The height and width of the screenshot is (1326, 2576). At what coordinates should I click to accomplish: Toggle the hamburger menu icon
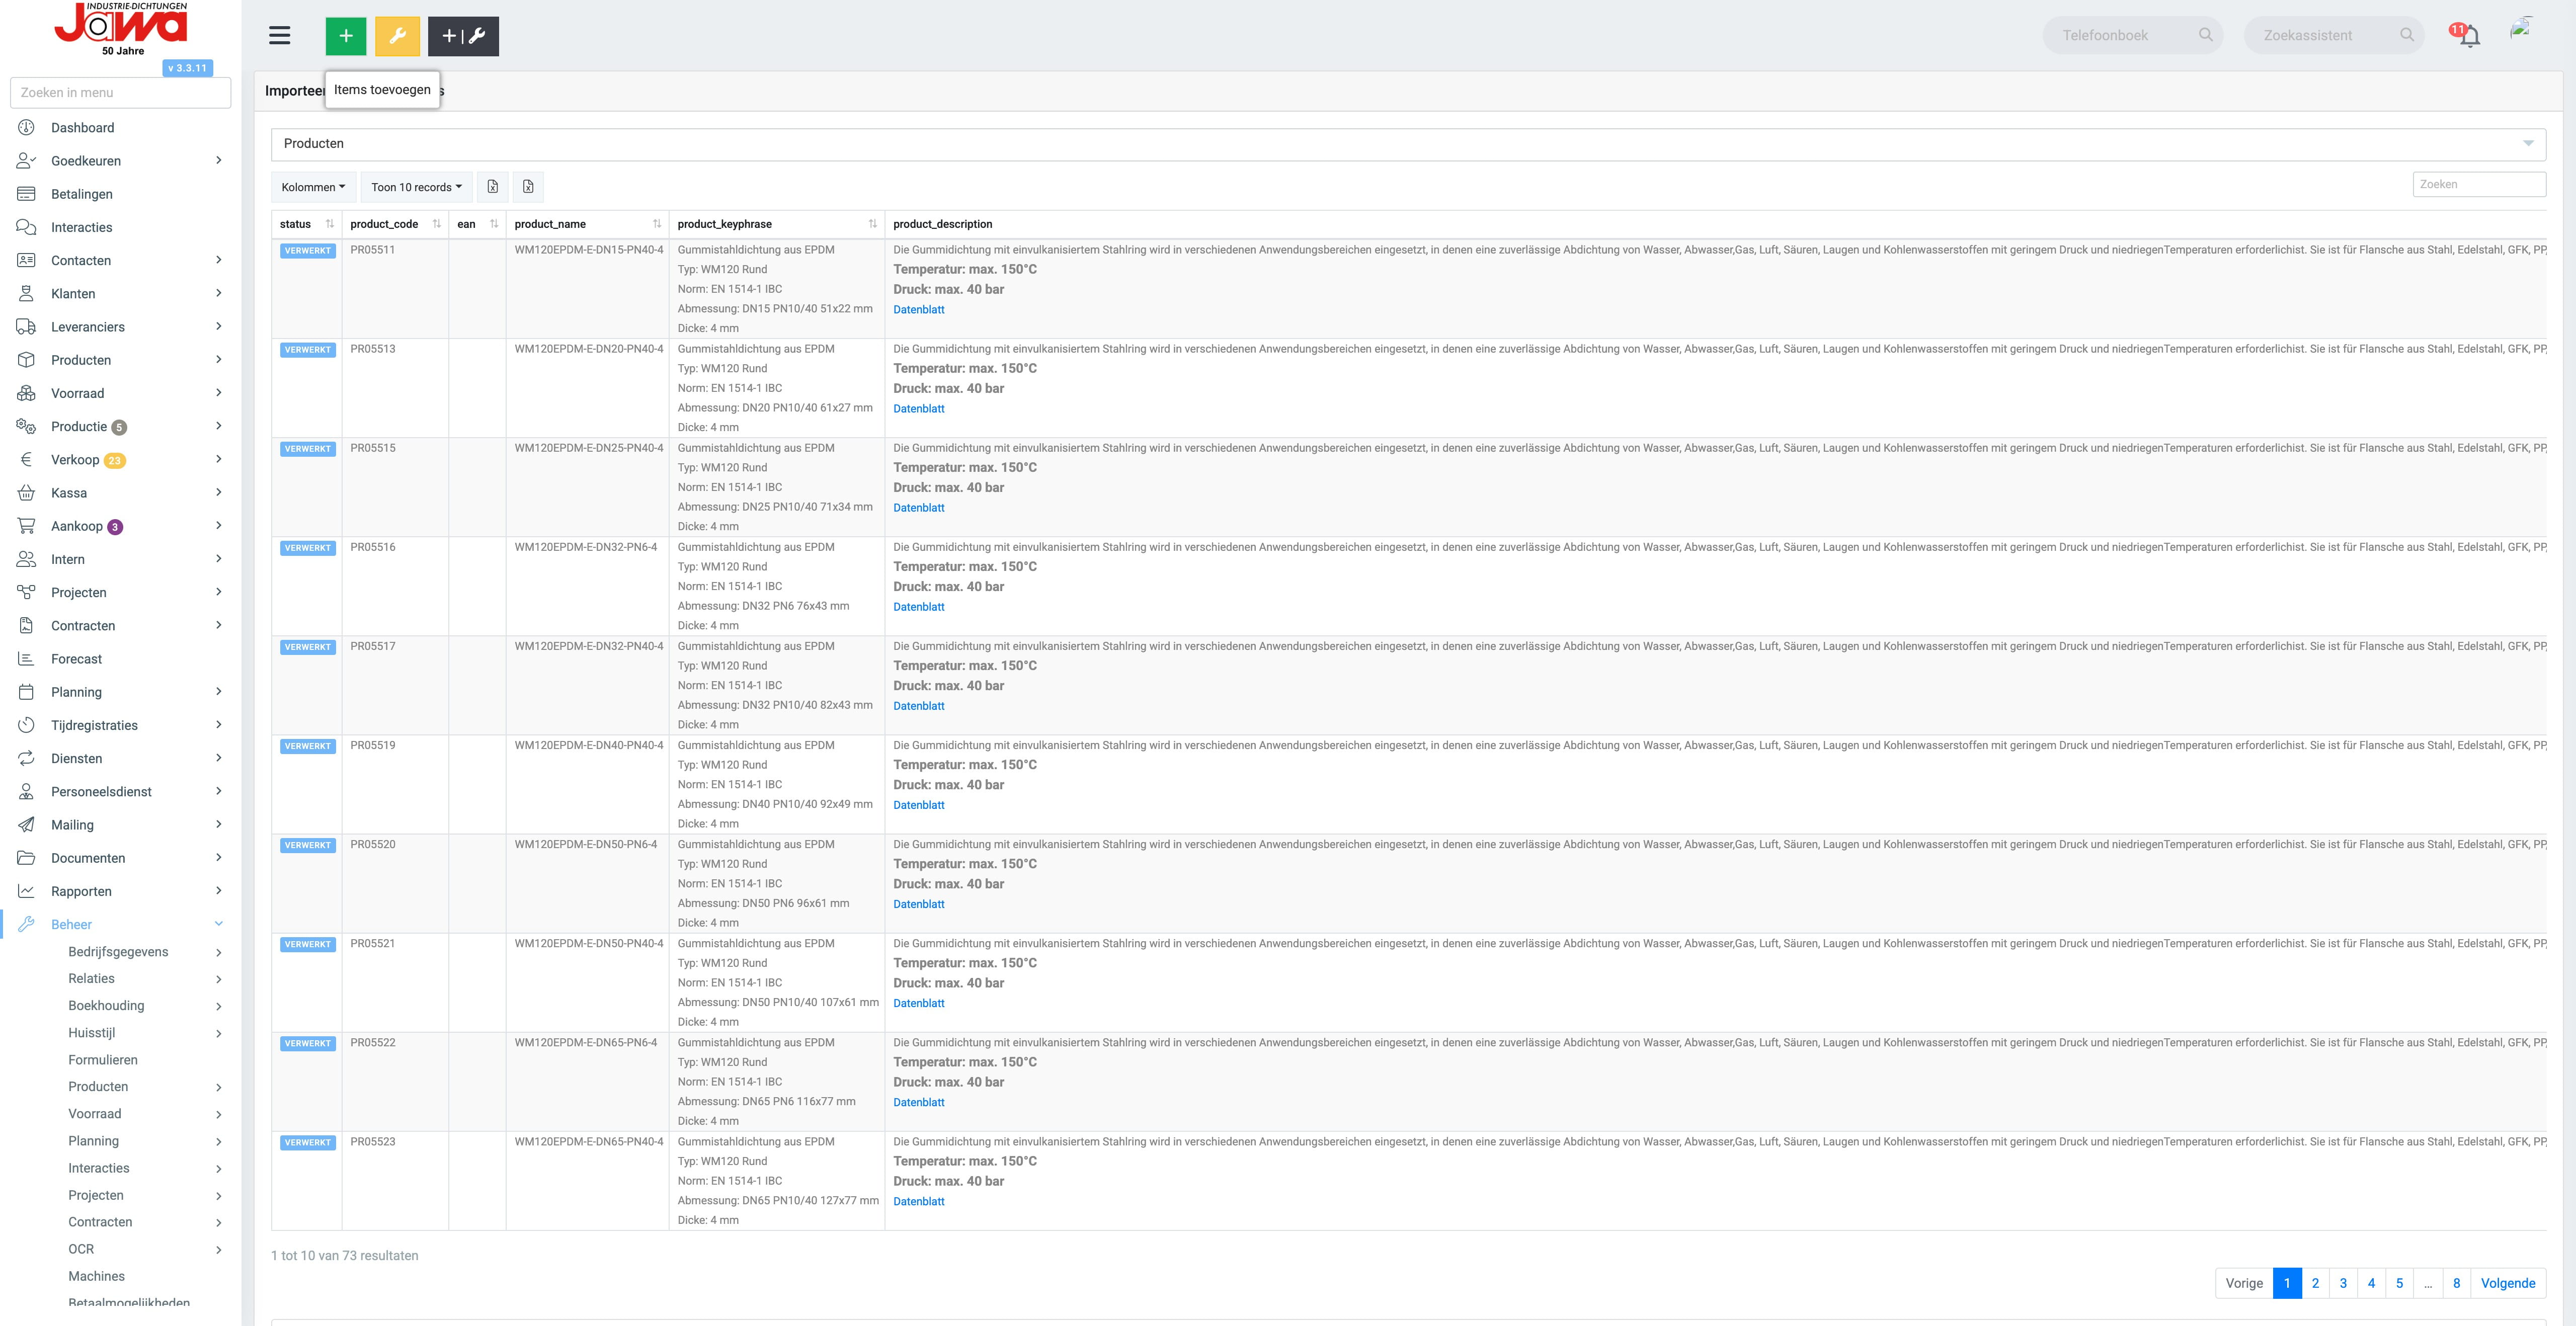[x=280, y=36]
